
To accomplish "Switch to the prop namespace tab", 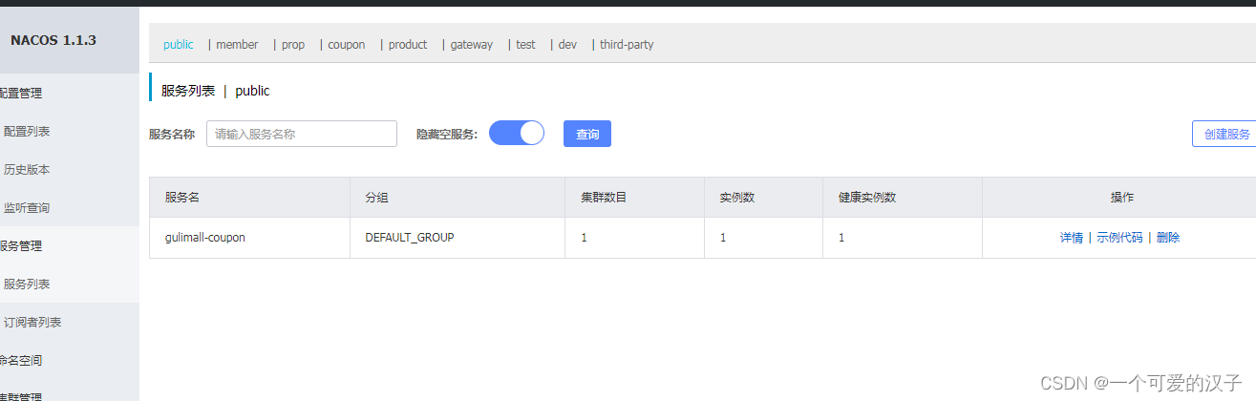I will pos(293,45).
